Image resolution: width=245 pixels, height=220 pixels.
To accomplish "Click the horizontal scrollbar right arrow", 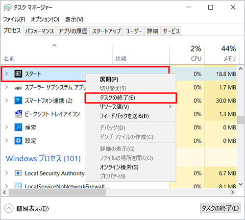I will [x=232, y=192].
